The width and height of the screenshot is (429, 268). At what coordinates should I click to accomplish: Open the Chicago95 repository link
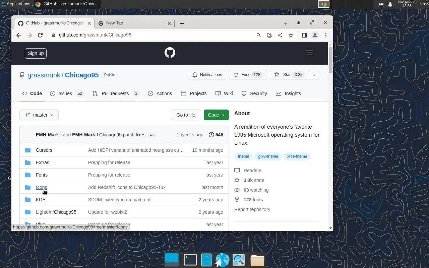[82, 75]
